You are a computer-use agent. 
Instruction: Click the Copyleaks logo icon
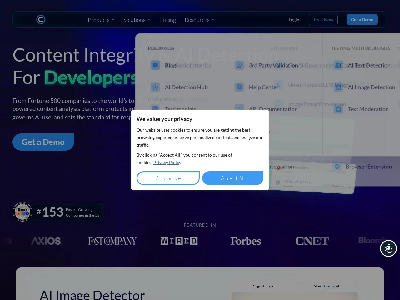[x=41, y=20]
